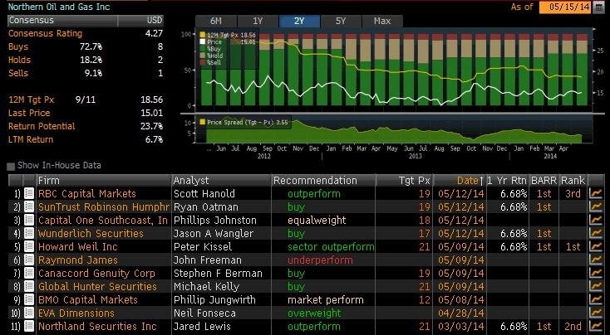The height and width of the screenshot is (335, 610).
Task: Open report document icon for RBC Capital Markets
Action: [29, 193]
